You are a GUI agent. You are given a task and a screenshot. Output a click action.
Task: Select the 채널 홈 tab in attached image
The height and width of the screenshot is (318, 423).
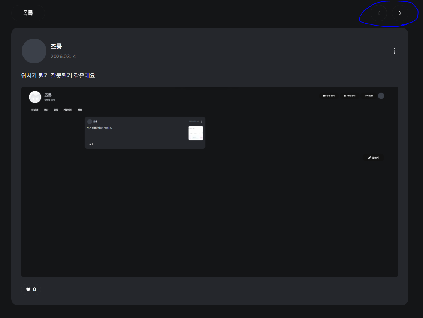35,110
